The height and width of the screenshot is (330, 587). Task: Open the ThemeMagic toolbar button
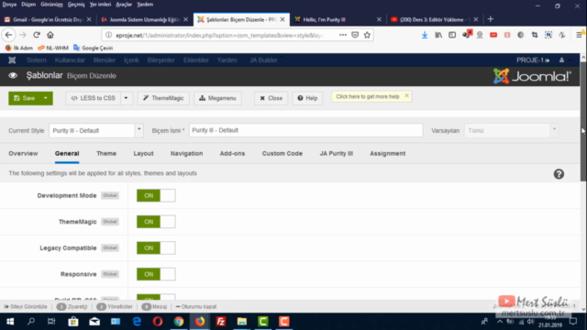coord(163,98)
